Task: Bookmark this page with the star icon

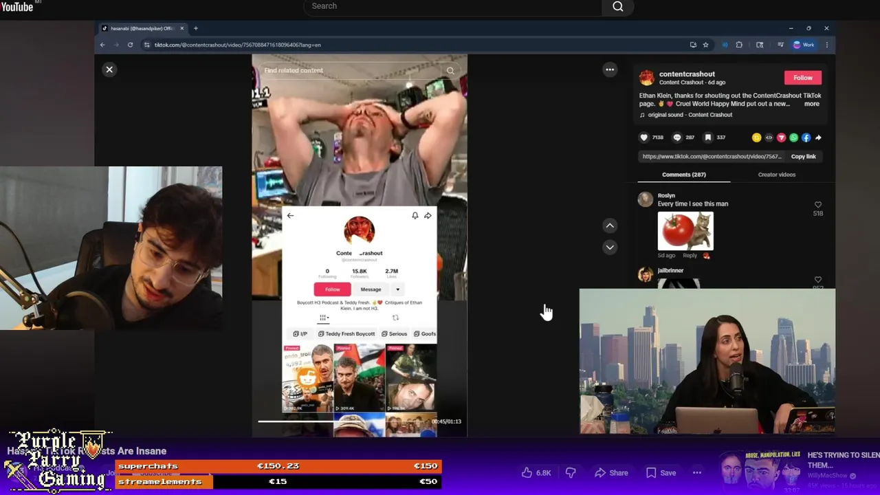Action: pos(705,45)
